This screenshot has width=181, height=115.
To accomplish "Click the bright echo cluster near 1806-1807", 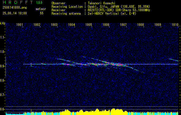I will pos(116,64).
